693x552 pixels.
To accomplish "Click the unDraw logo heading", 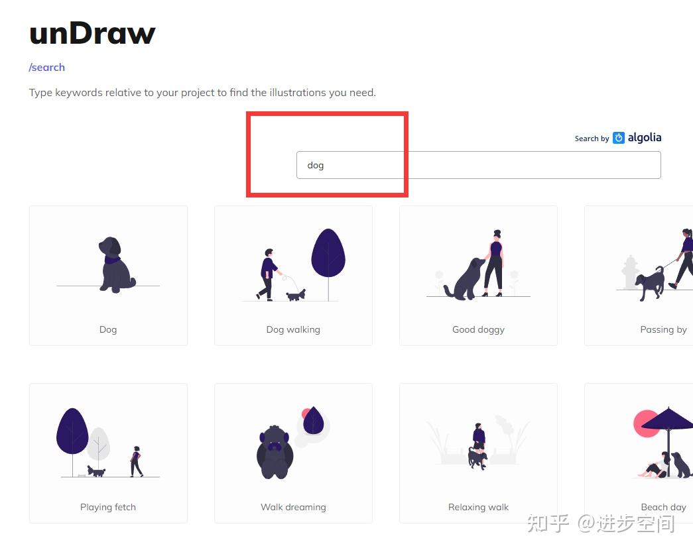I will 92,34.
